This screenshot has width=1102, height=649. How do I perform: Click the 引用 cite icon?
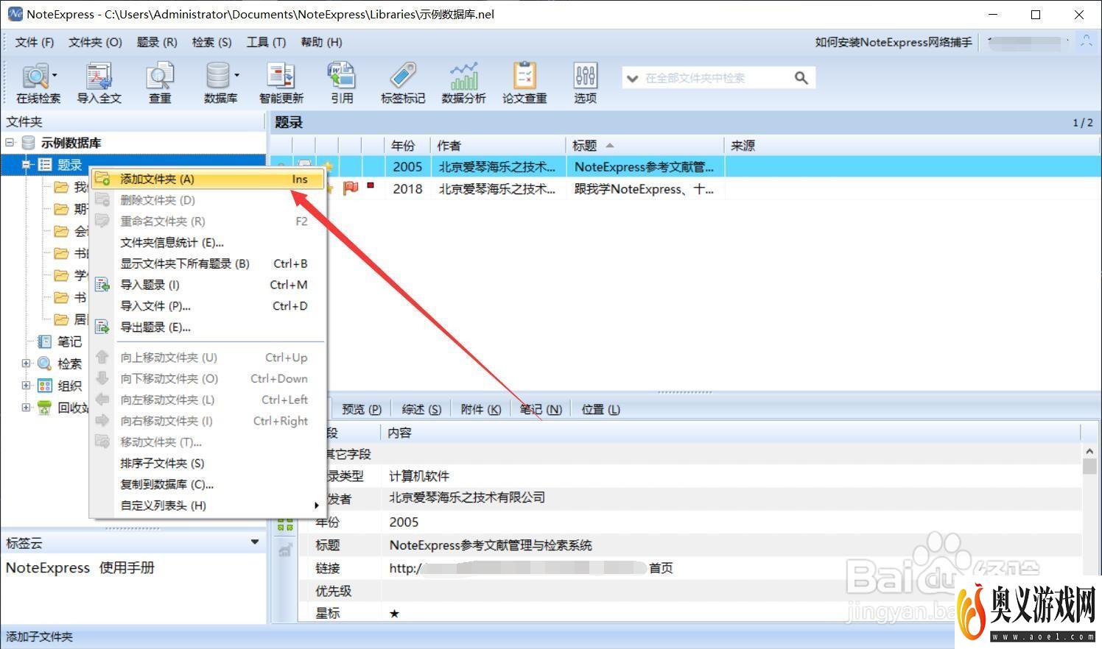342,82
